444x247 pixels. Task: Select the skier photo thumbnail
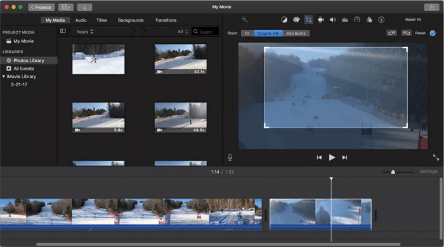click(x=98, y=59)
